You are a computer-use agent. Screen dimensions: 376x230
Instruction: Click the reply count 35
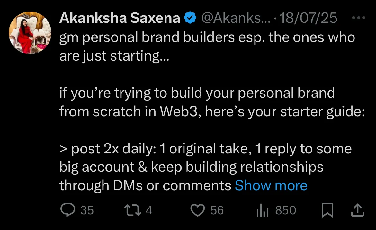point(87,210)
